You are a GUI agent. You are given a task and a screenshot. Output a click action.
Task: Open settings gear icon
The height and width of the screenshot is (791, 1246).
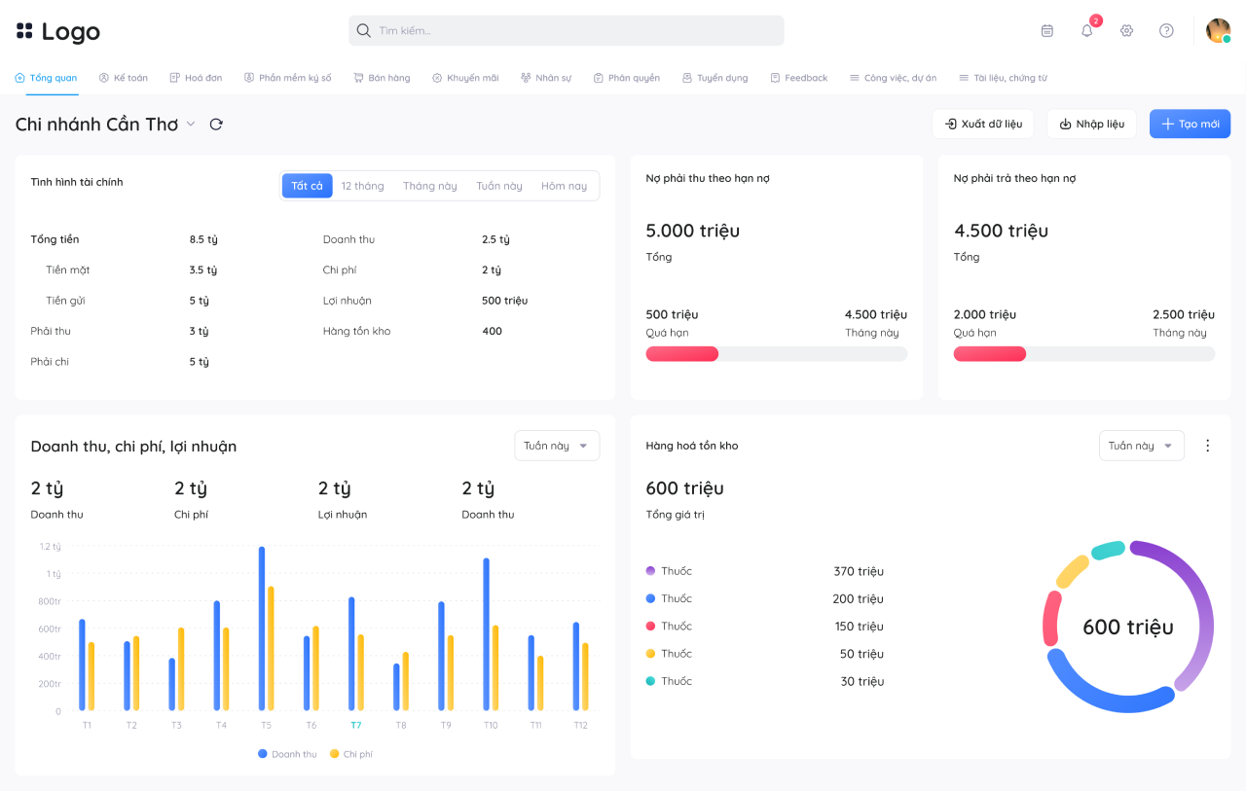(1127, 30)
